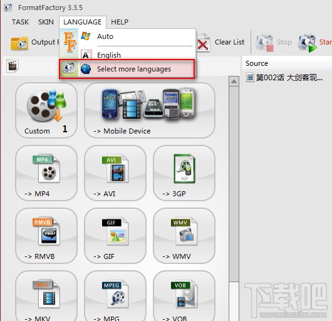Select the MP4 conversion icon

(46, 169)
